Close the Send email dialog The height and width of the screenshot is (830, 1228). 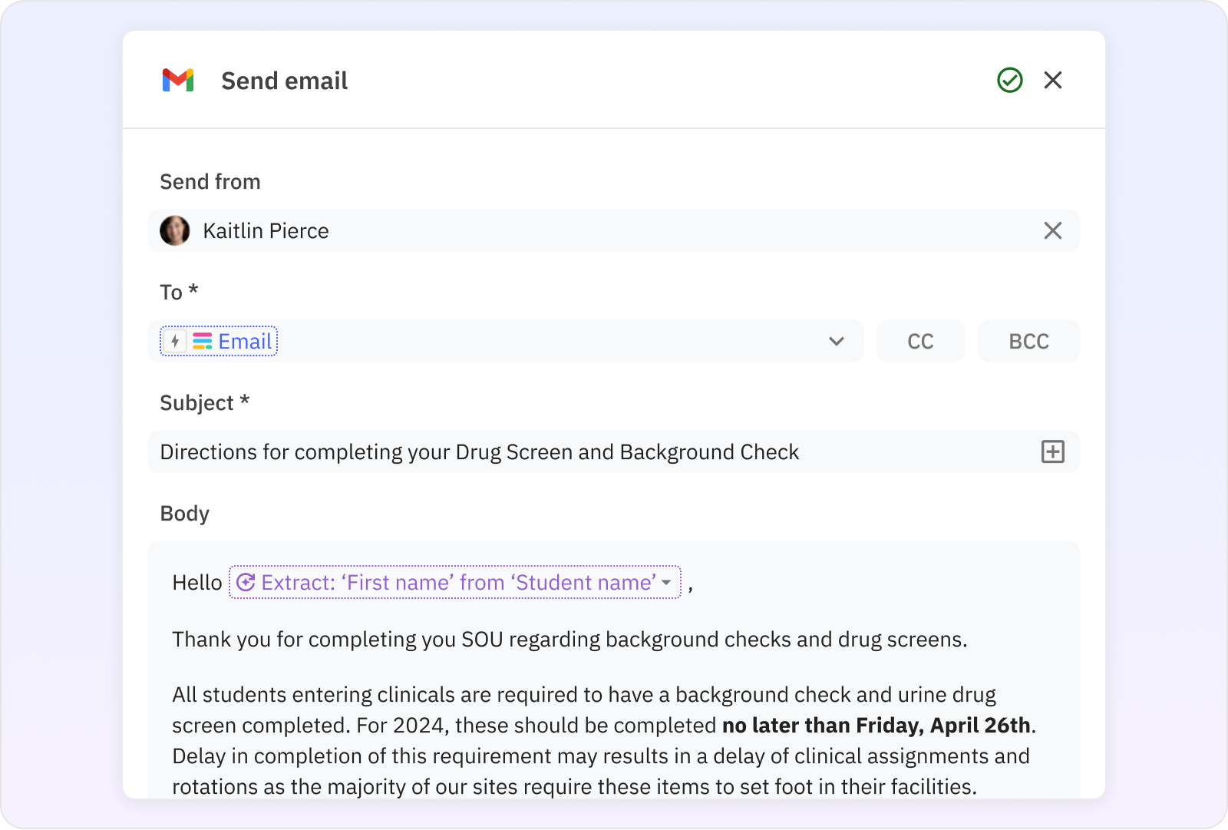1053,80
